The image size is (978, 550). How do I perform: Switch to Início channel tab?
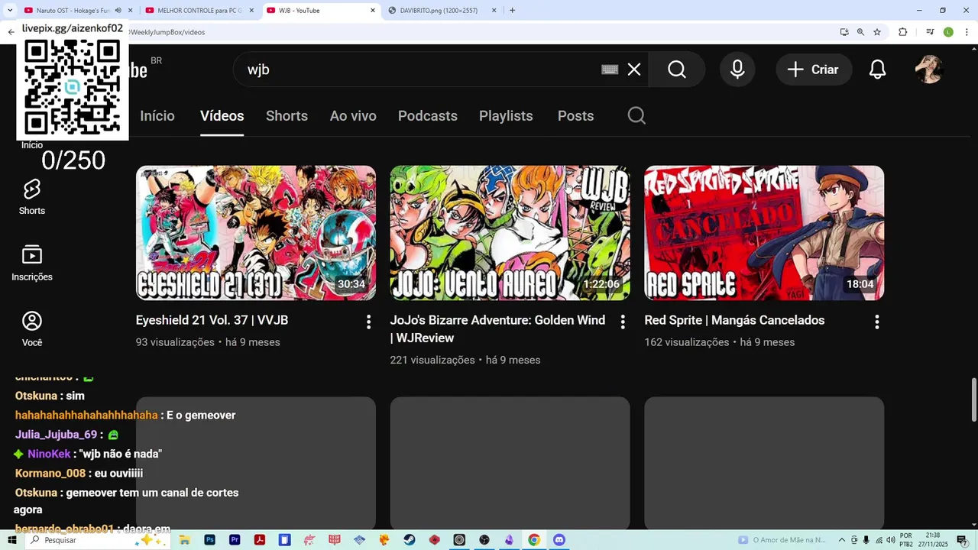pos(157,115)
